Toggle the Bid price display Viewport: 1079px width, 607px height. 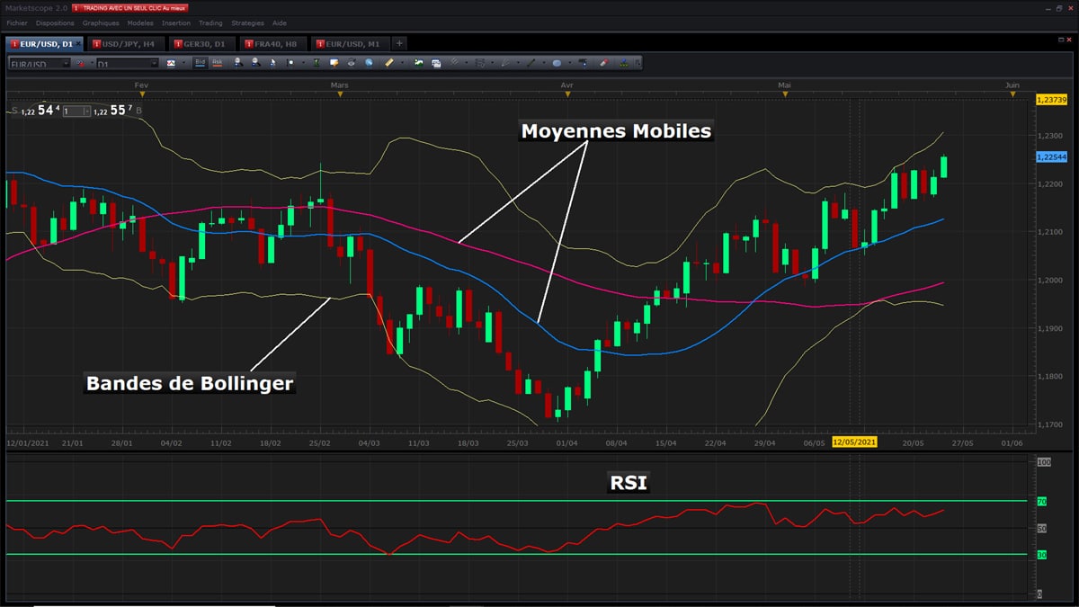200,63
